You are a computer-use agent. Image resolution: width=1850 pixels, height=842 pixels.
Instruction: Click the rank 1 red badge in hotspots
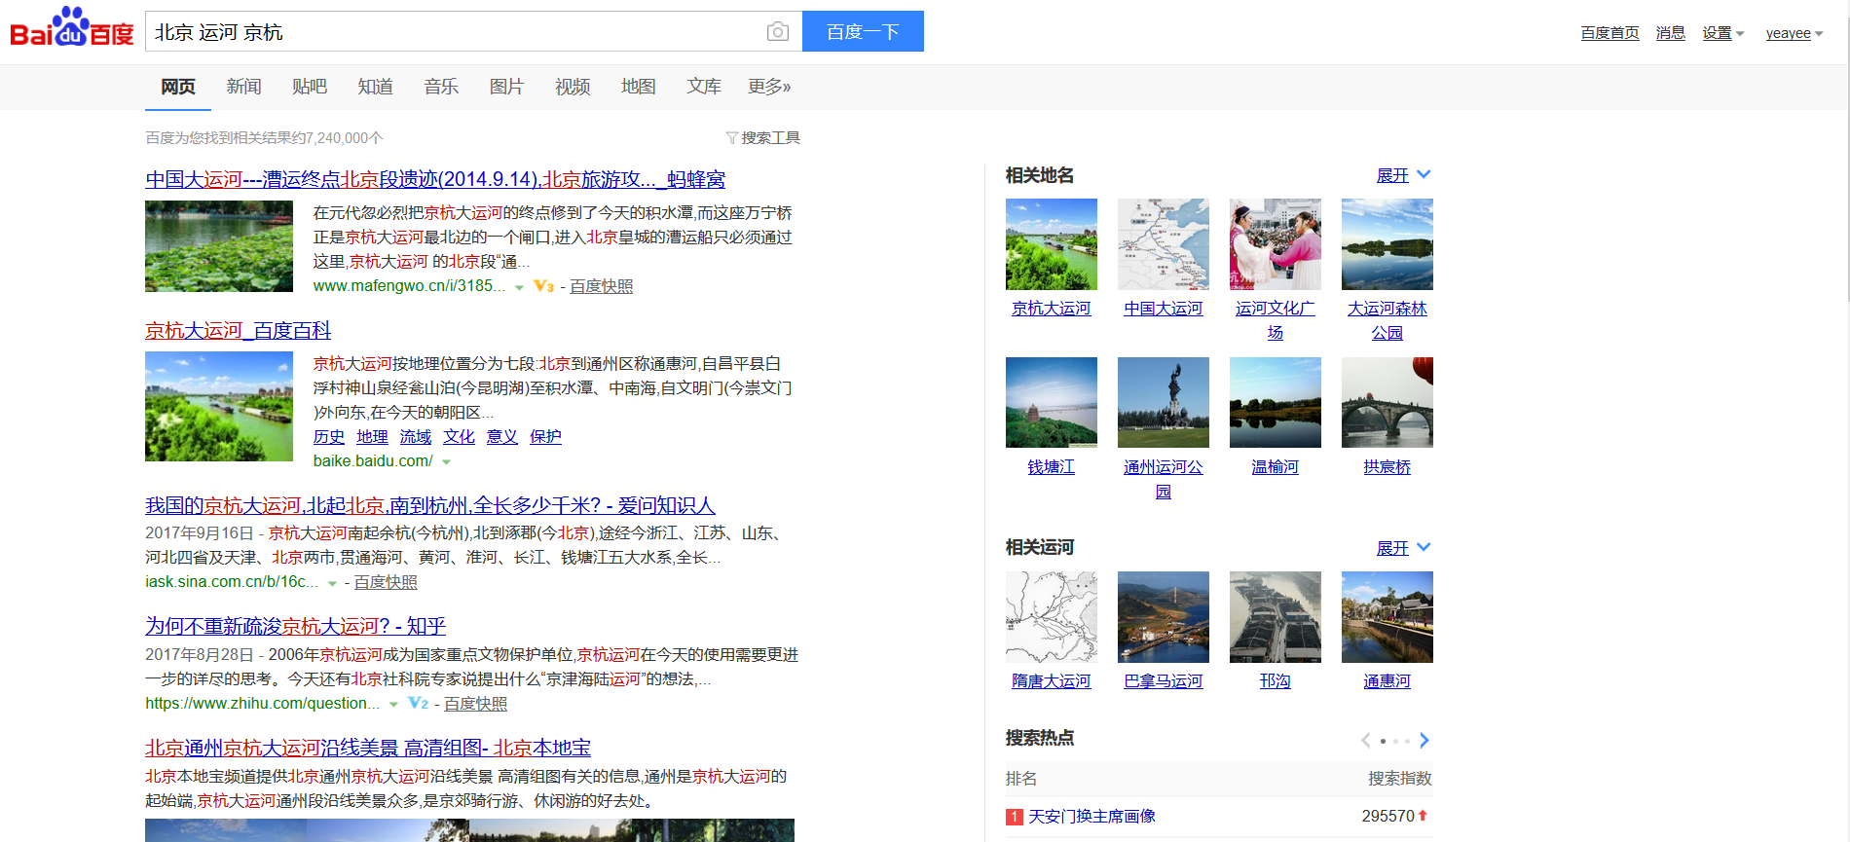coord(1015,817)
